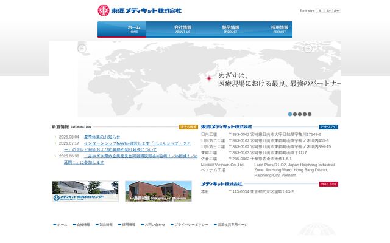Set font size to A++
Screen dimensions: 390x243
pyautogui.click(x=337, y=11)
